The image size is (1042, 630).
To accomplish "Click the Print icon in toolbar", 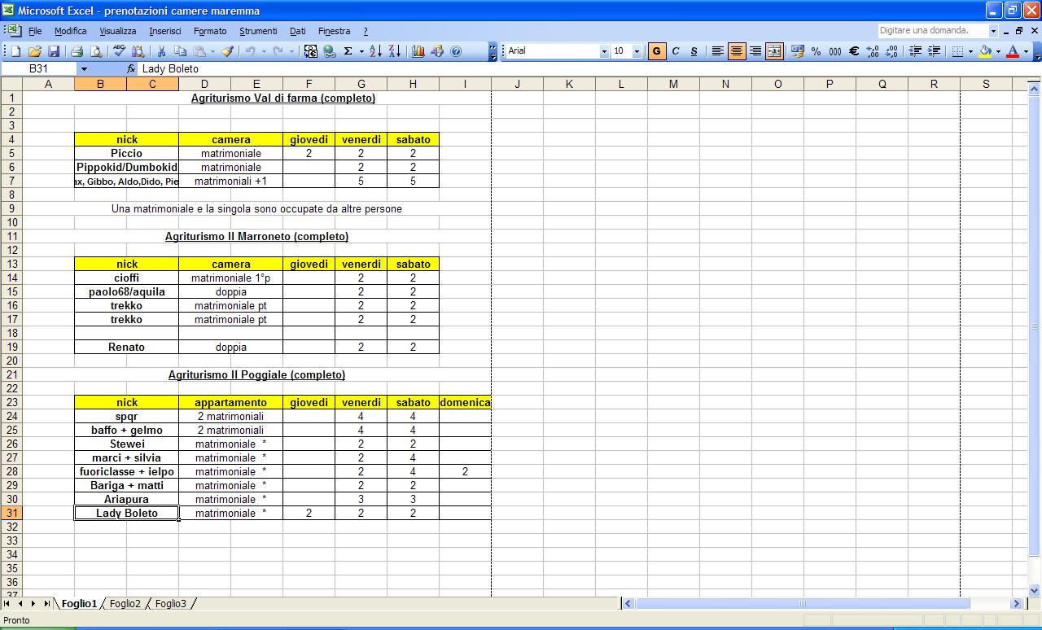I will [x=77, y=51].
